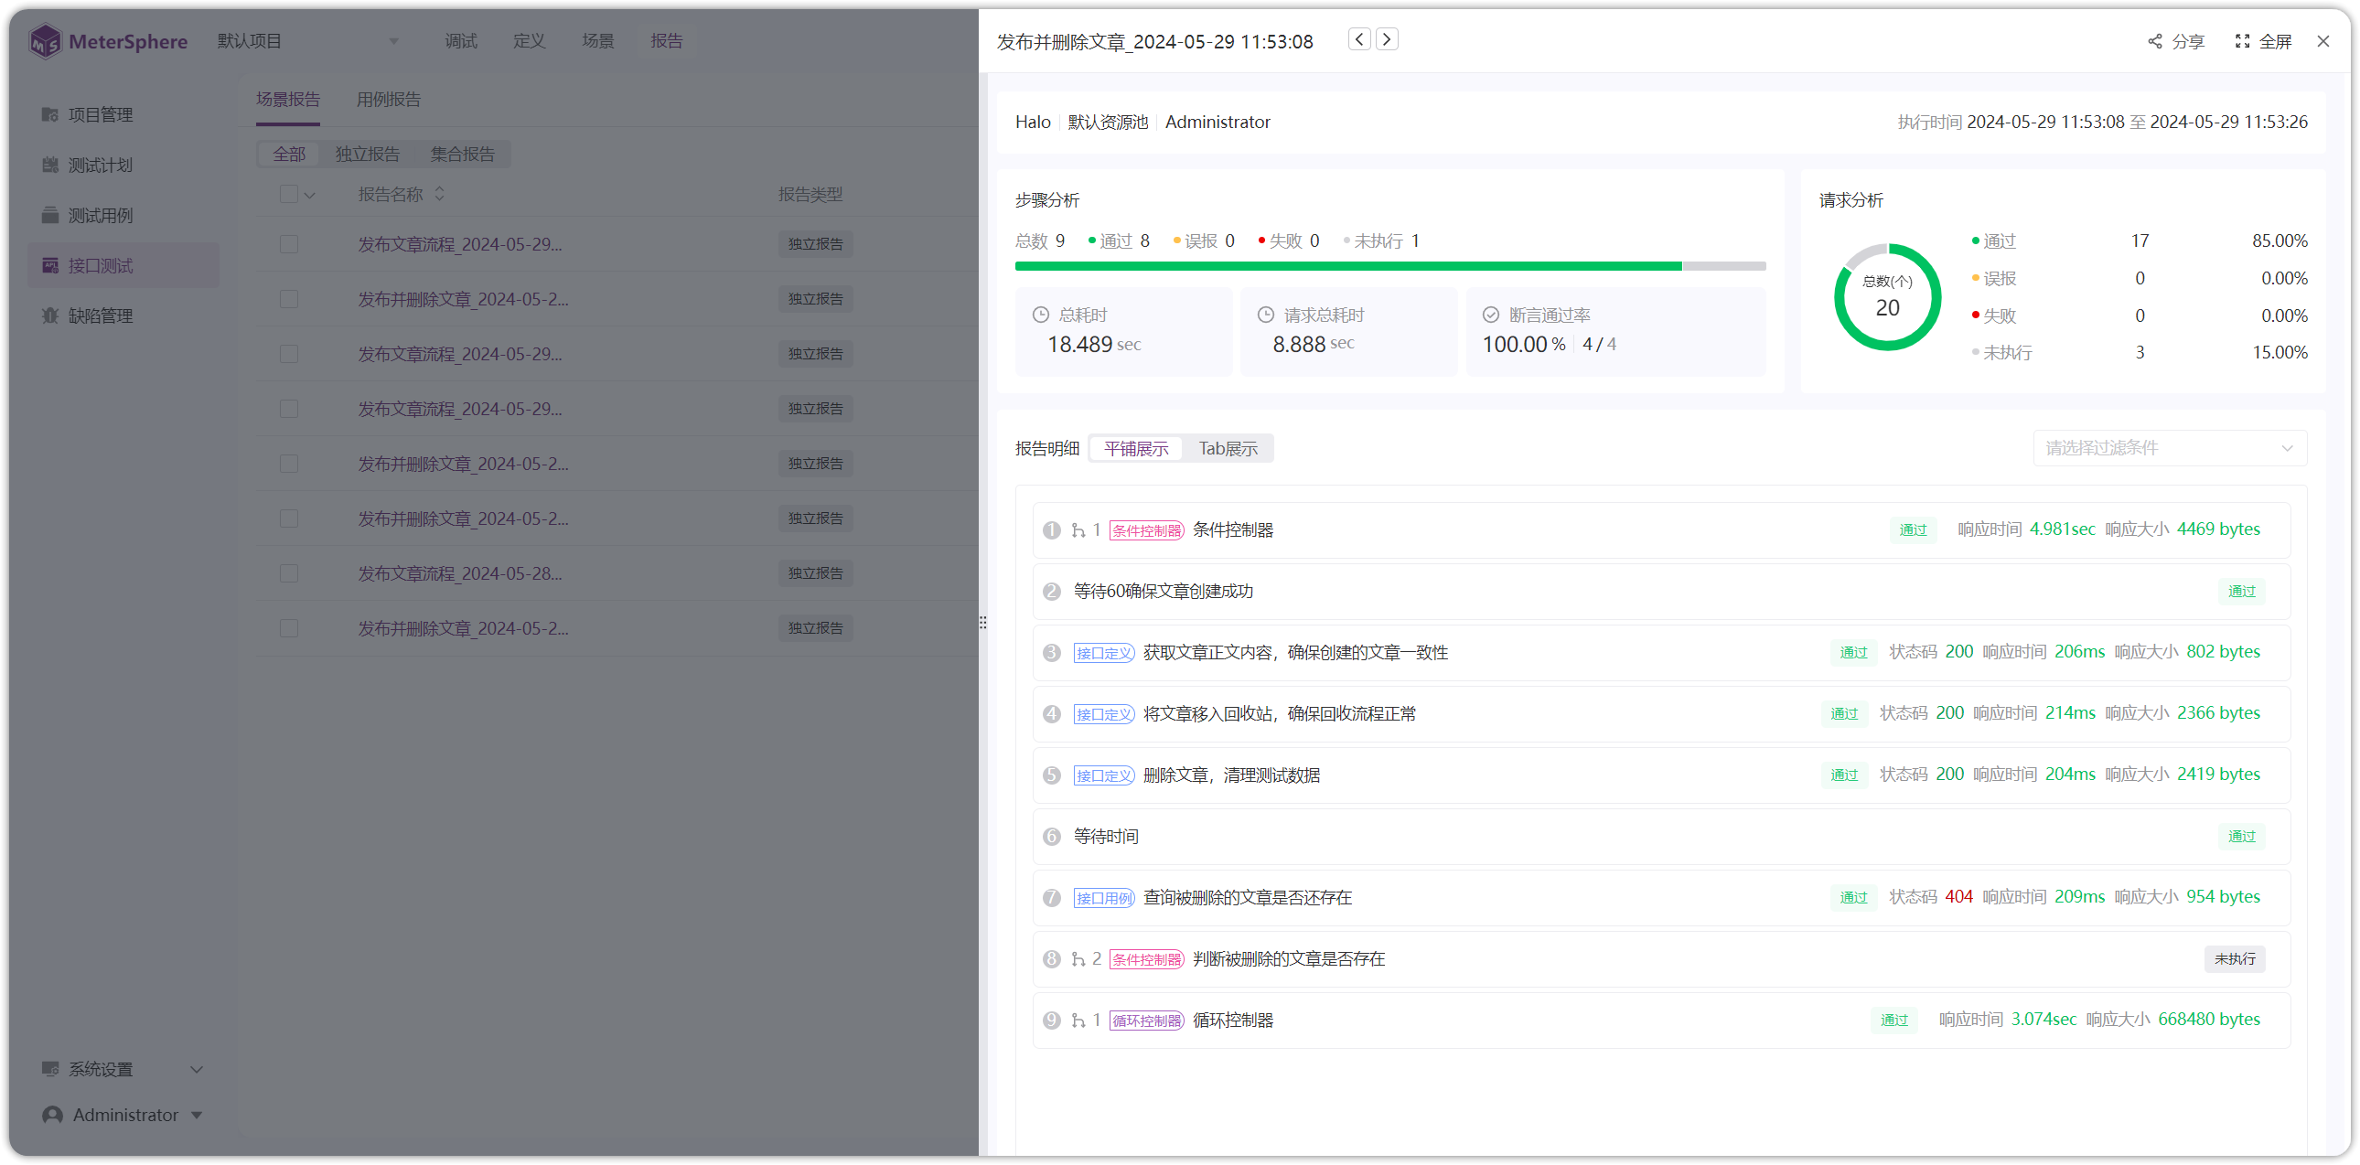Open 缺陷管理 in sidebar

(123, 316)
